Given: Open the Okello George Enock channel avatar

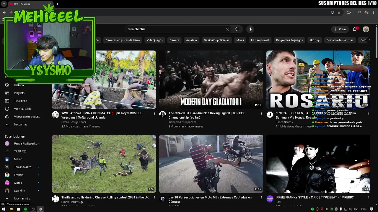Looking at the screenshot, I should (x=56, y=115).
